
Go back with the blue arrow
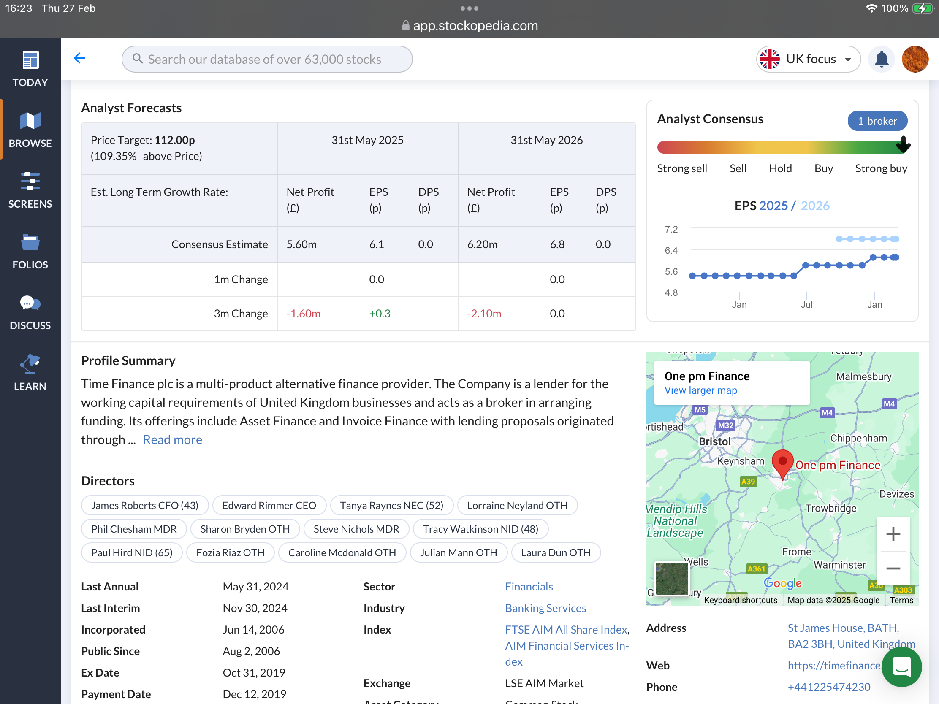coord(79,58)
